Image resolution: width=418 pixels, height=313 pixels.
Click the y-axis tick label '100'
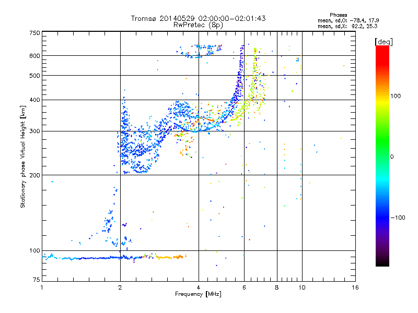click(x=34, y=250)
